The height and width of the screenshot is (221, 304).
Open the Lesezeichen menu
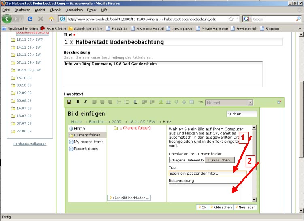tap(74, 10)
